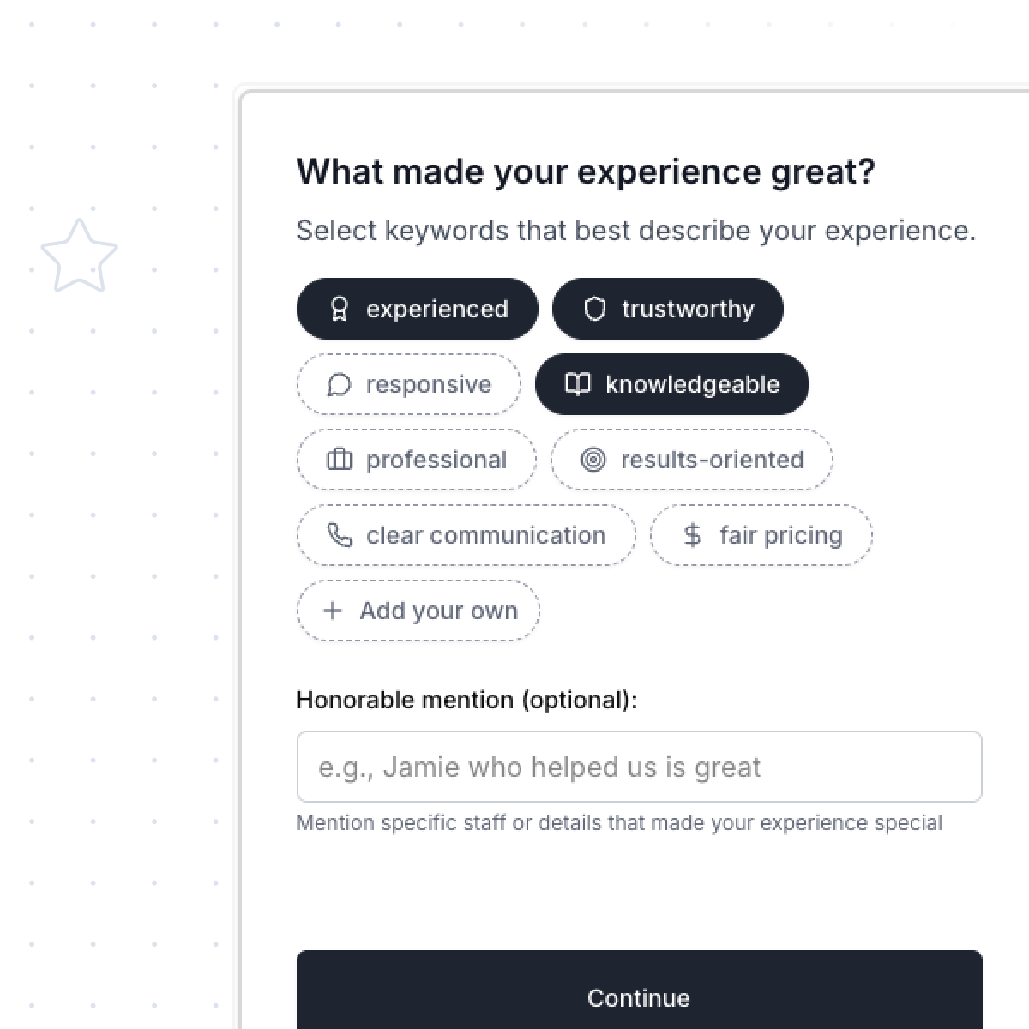1029x1029 pixels.
Task: Click the plus icon on Add your own
Action: (331, 611)
